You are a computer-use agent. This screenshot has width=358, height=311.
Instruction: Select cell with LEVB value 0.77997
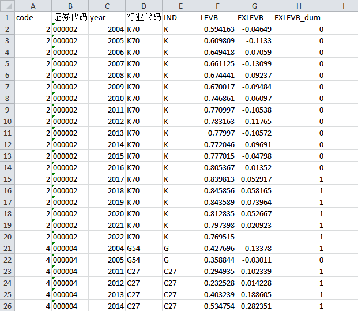point(217,133)
